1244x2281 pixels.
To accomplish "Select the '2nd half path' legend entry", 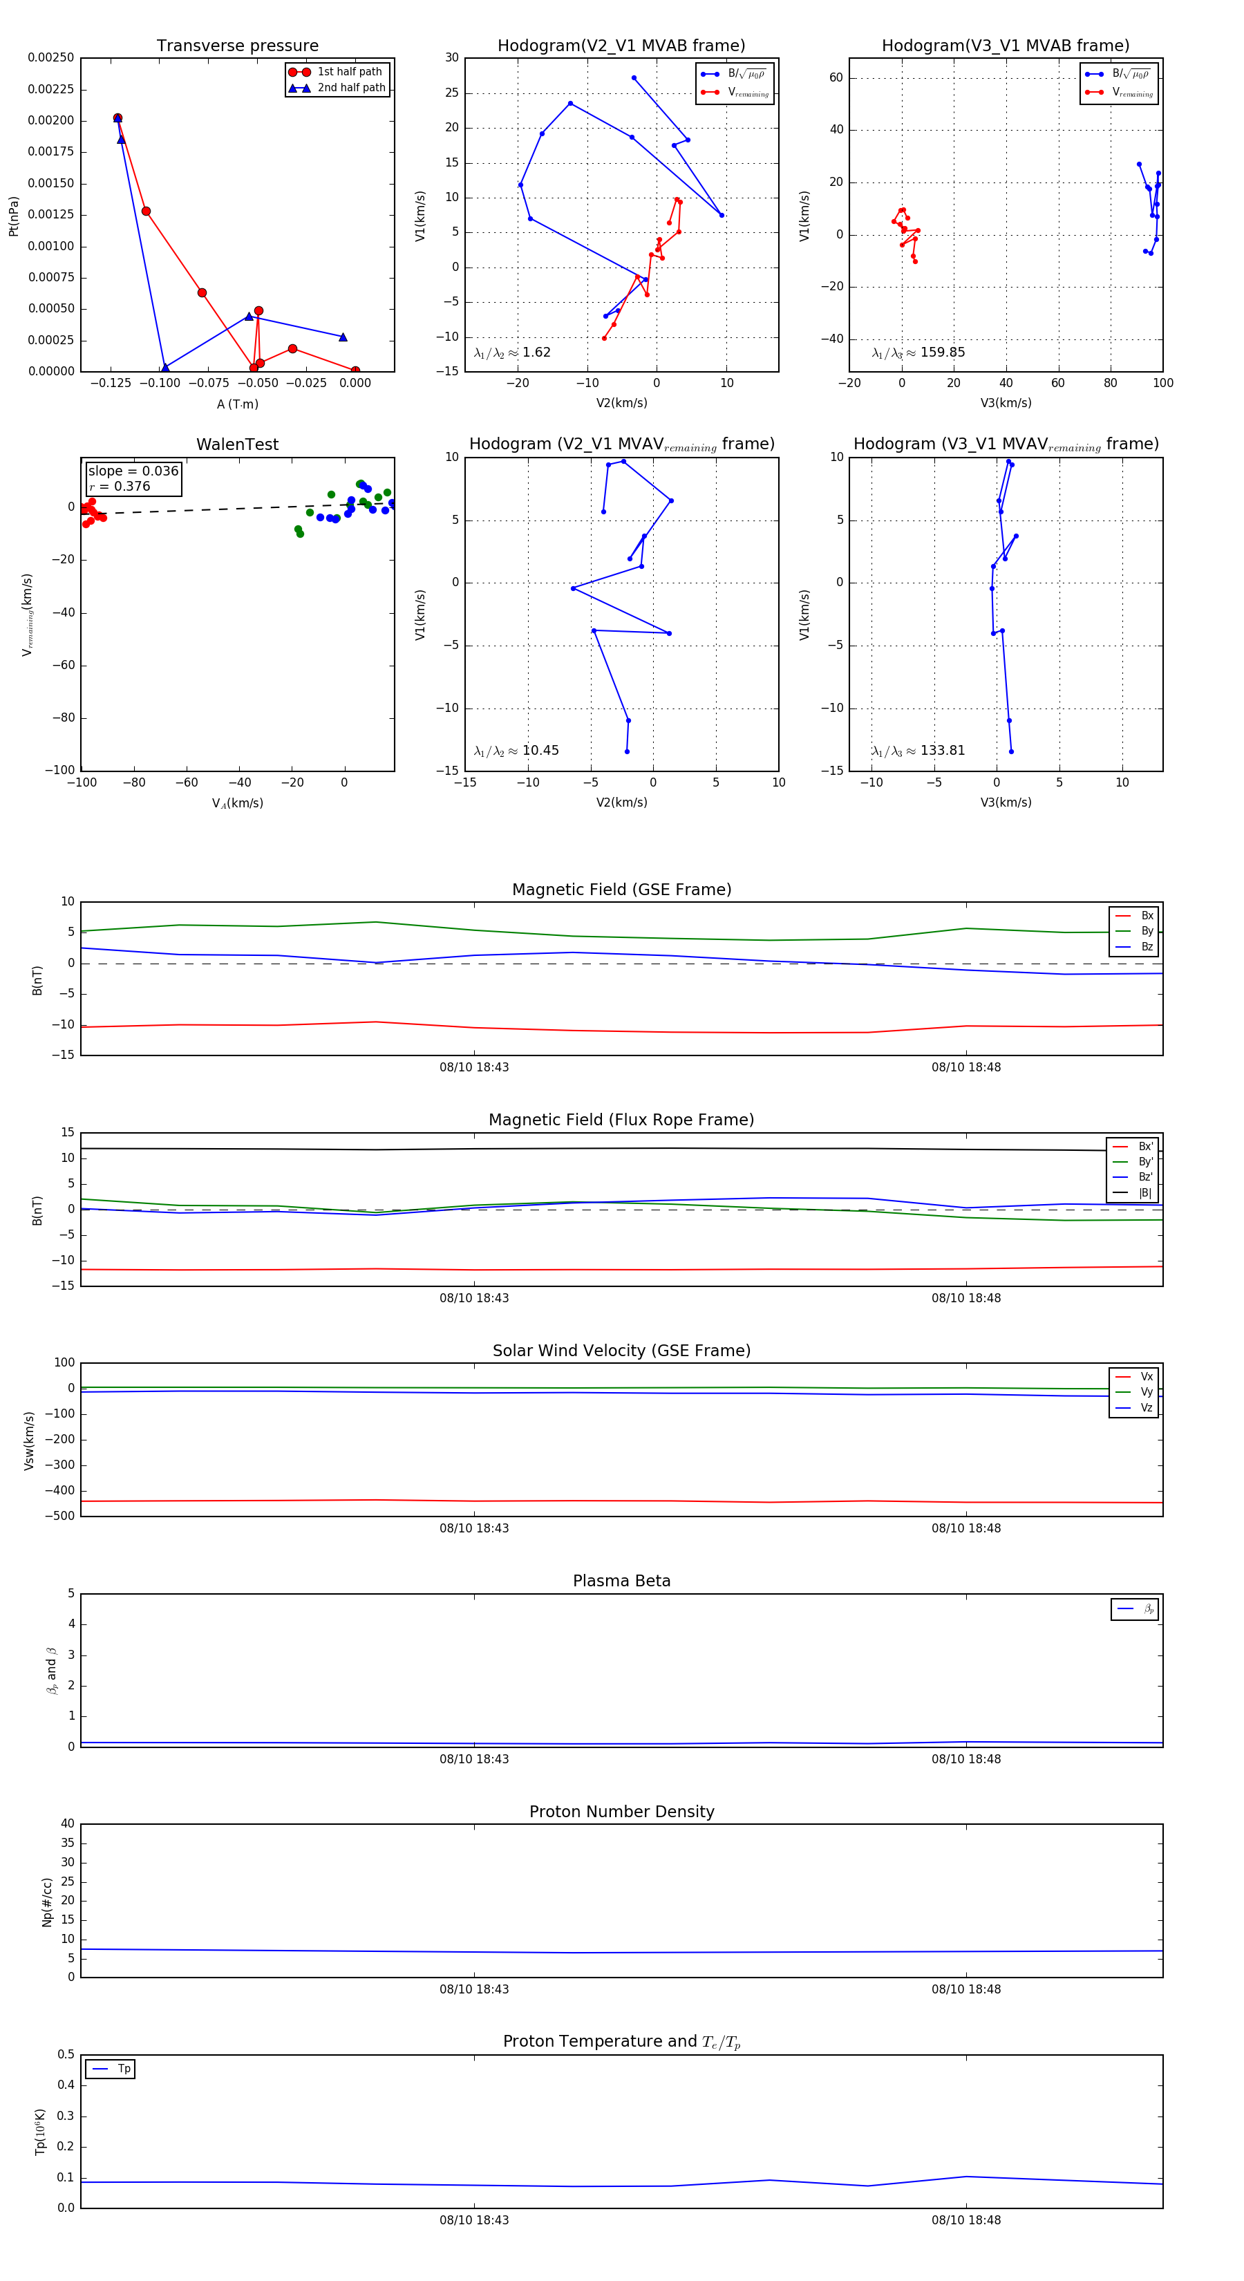I will [x=337, y=88].
